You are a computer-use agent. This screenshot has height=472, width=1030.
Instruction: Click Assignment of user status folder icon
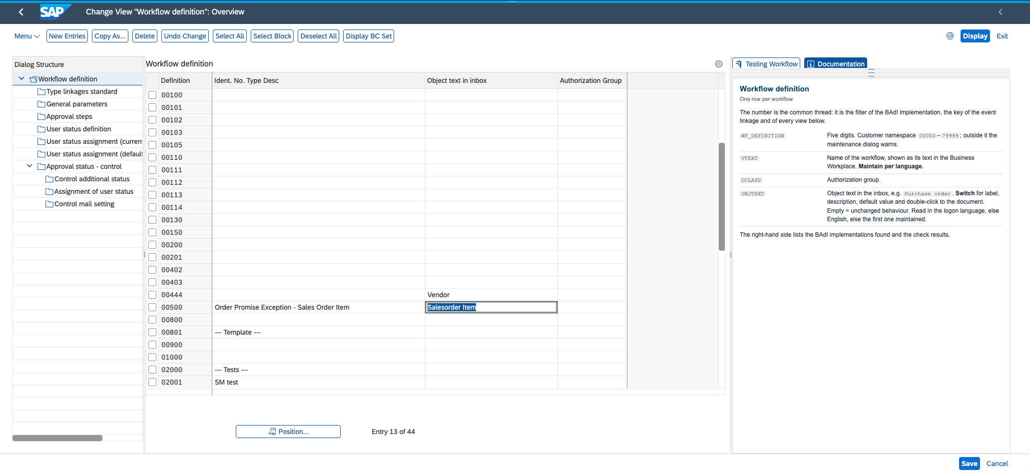[x=49, y=191]
